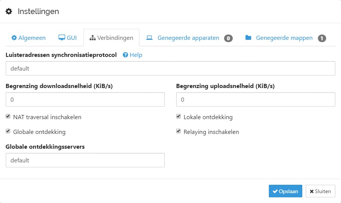Image resolution: width=341 pixels, height=203 pixels.
Task: Select the Globale ontdekkingsservers text field
Action: 85,160
